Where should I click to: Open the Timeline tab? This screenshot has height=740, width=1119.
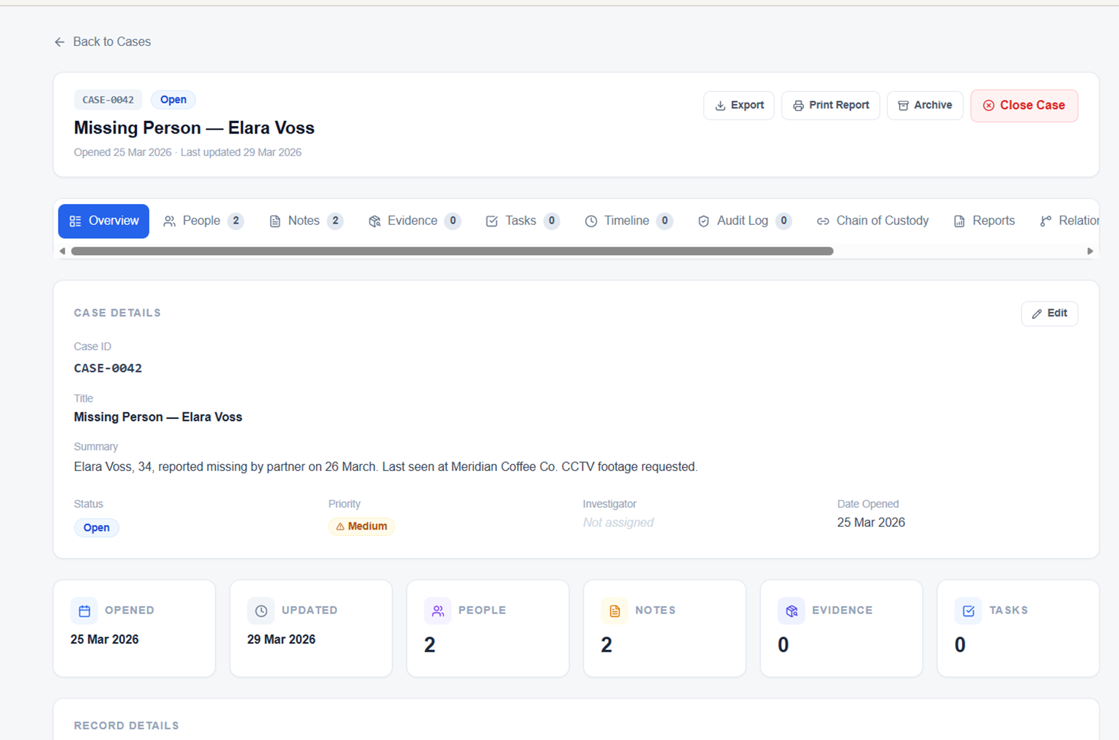pos(626,221)
